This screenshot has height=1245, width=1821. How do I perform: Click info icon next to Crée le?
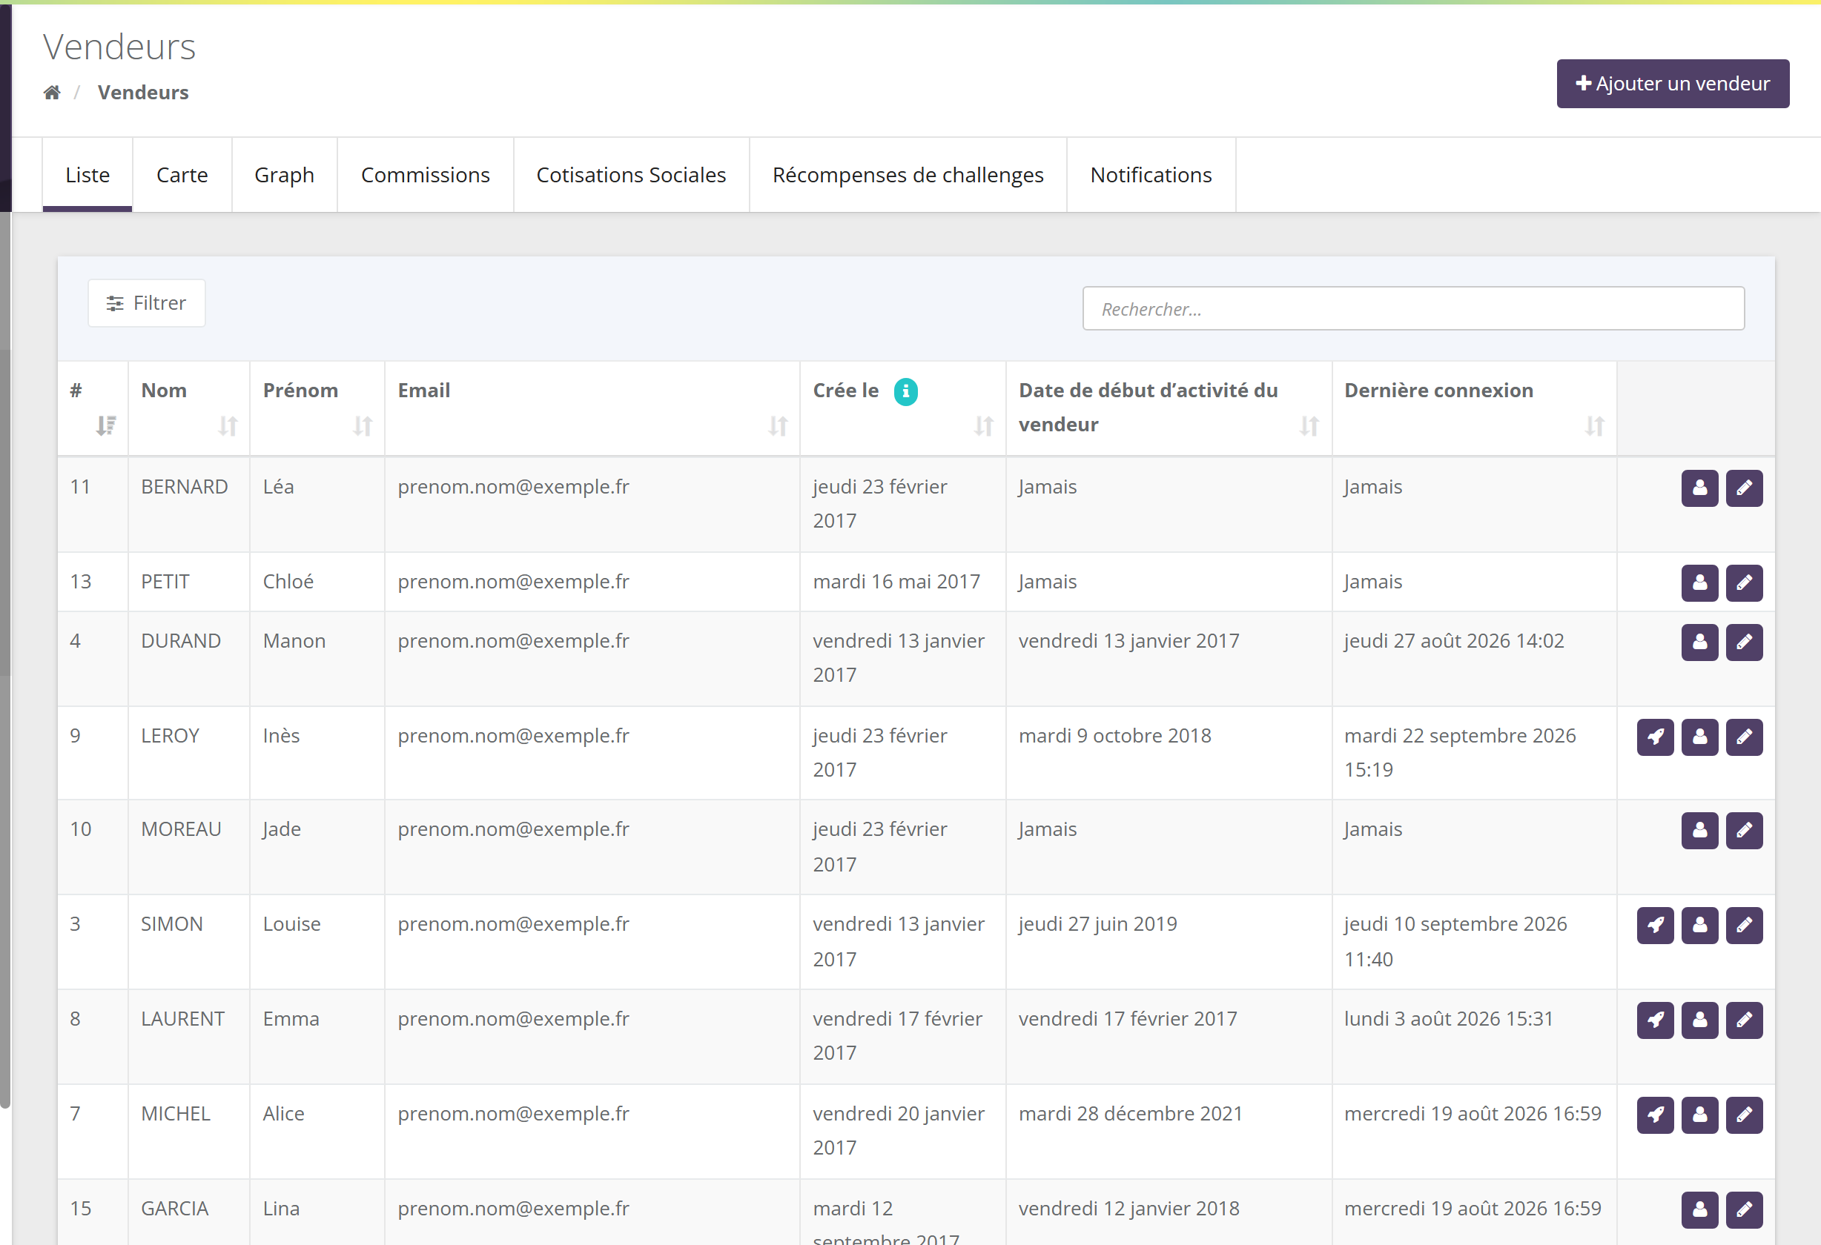tap(906, 391)
